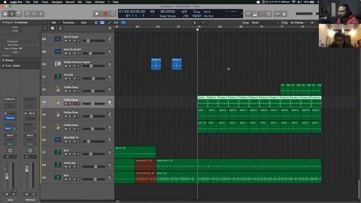This screenshot has height=203, width=361.
Task: Open the Snap Smart dropdown
Action: point(265,23)
